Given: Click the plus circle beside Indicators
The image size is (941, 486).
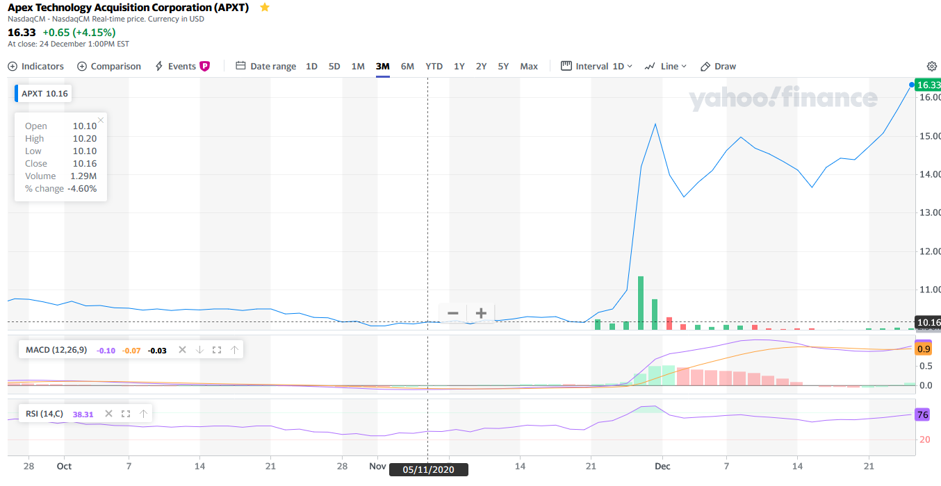Looking at the screenshot, I should pyautogui.click(x=13, y=67).
